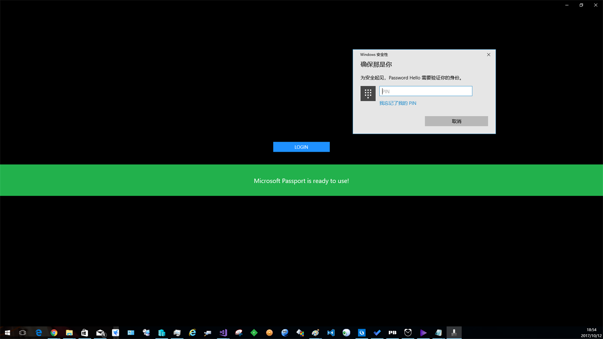Open the alarm clock taskbar icon

coord(408,333)
